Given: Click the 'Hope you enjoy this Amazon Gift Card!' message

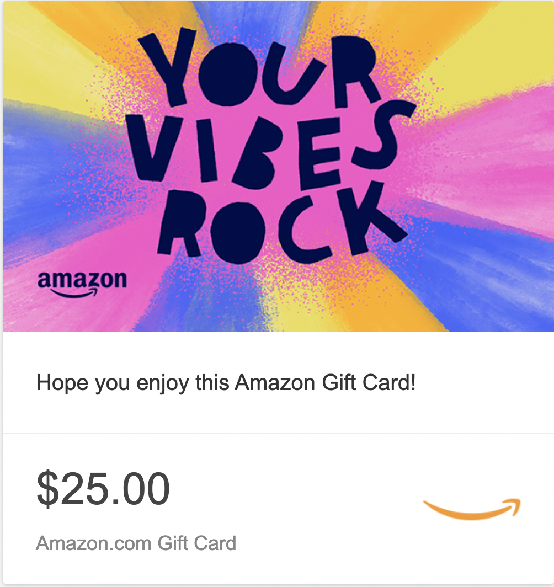Looking at the screenshot, I should pos(226,383).
